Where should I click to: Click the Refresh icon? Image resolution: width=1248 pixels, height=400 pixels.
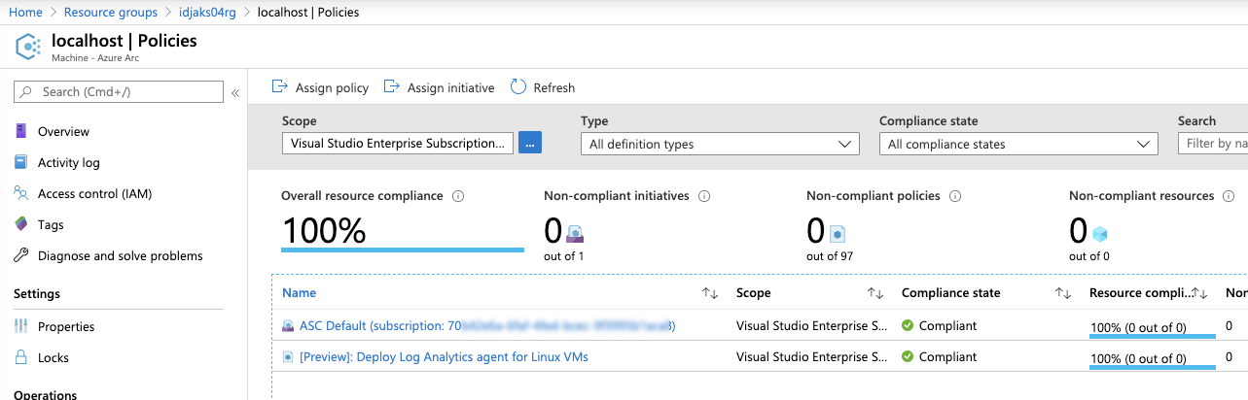518,87
